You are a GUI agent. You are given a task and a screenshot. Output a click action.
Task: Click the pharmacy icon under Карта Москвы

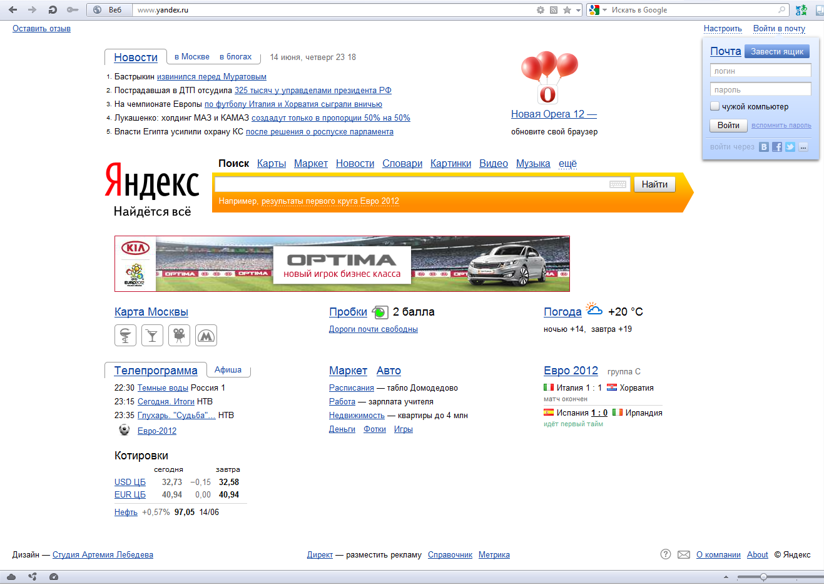coord(125,336)
